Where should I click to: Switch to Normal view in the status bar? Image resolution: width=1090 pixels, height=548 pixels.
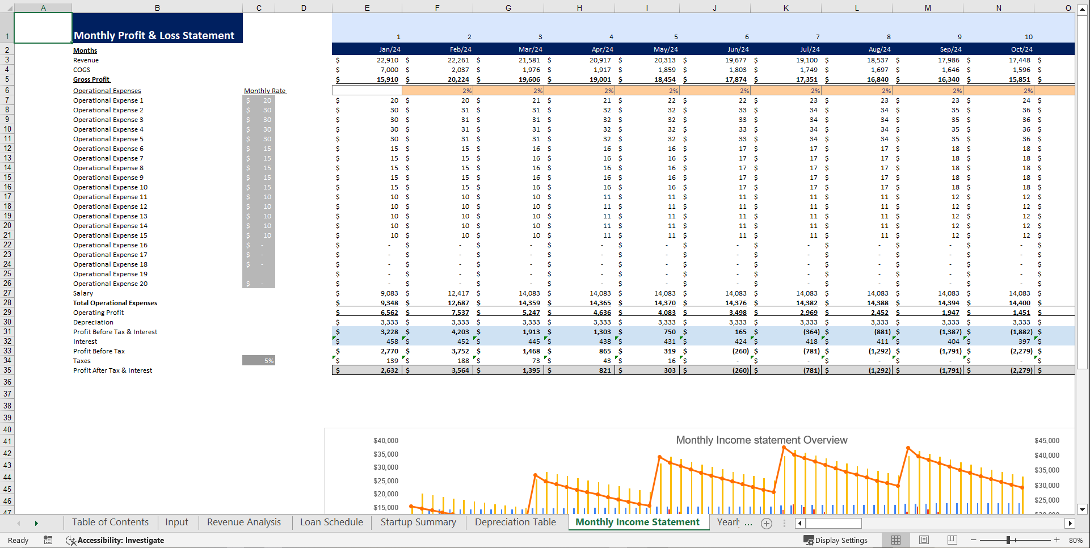[895, 539]
